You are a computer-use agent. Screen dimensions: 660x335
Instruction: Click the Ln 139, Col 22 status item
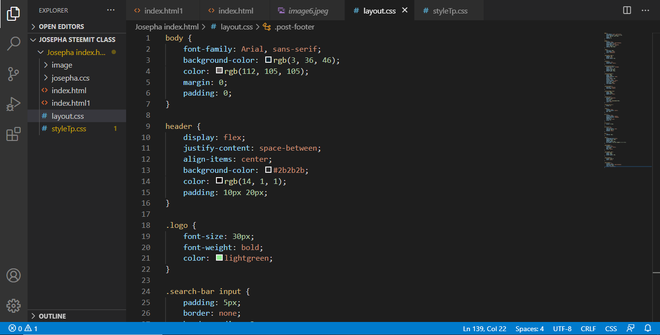[485, 329]
